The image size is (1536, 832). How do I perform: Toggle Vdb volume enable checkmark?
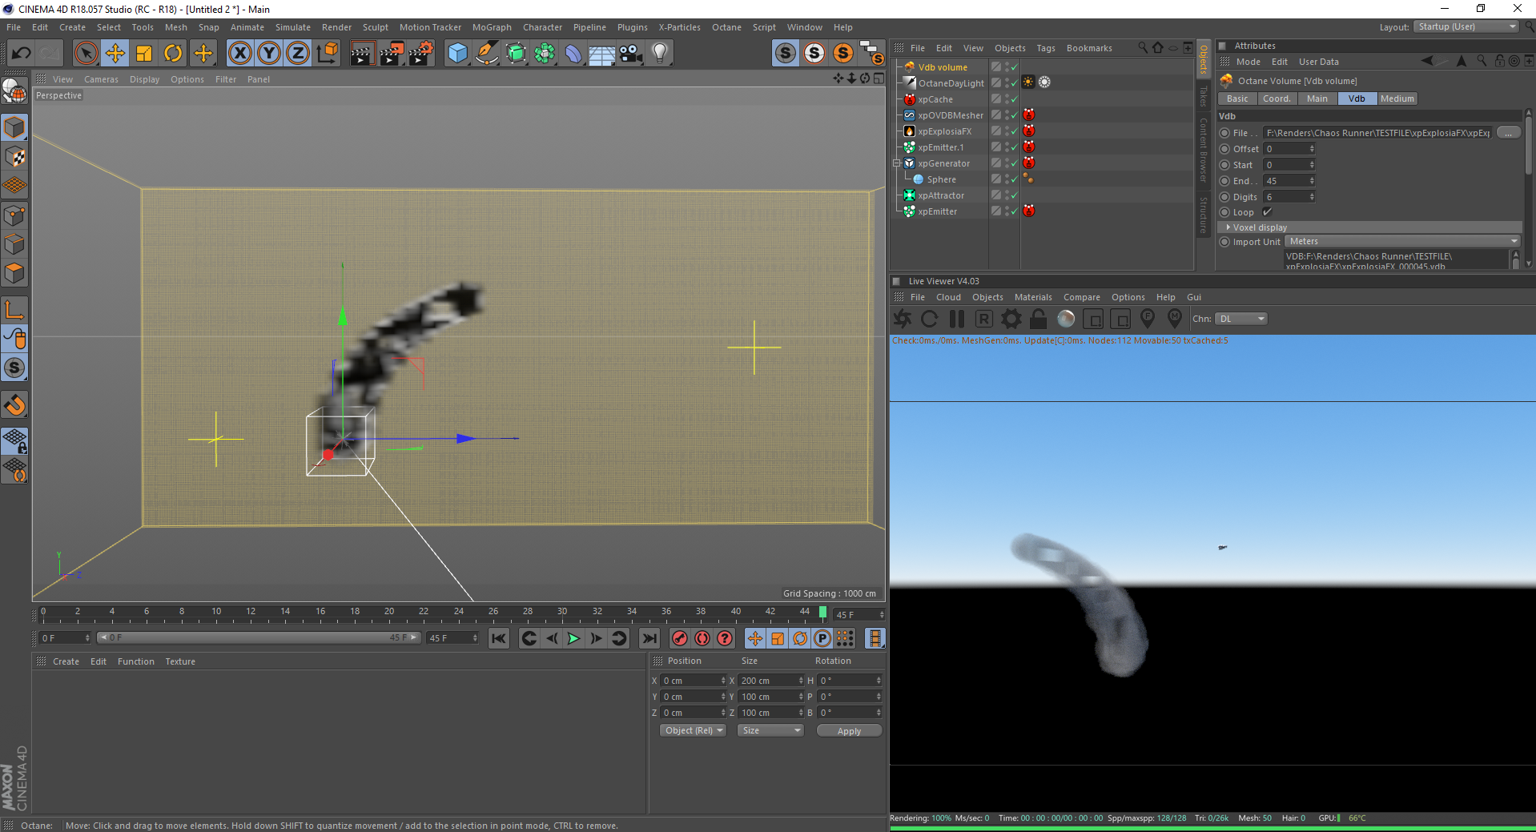click(1014, 67)
